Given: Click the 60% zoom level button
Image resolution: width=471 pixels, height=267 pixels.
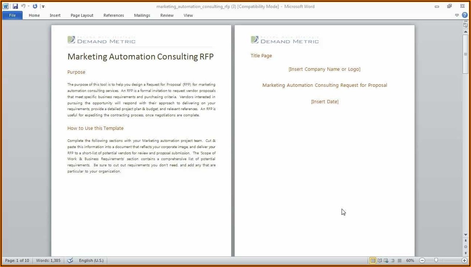Looking at the screenshot, I should point(410,260).
